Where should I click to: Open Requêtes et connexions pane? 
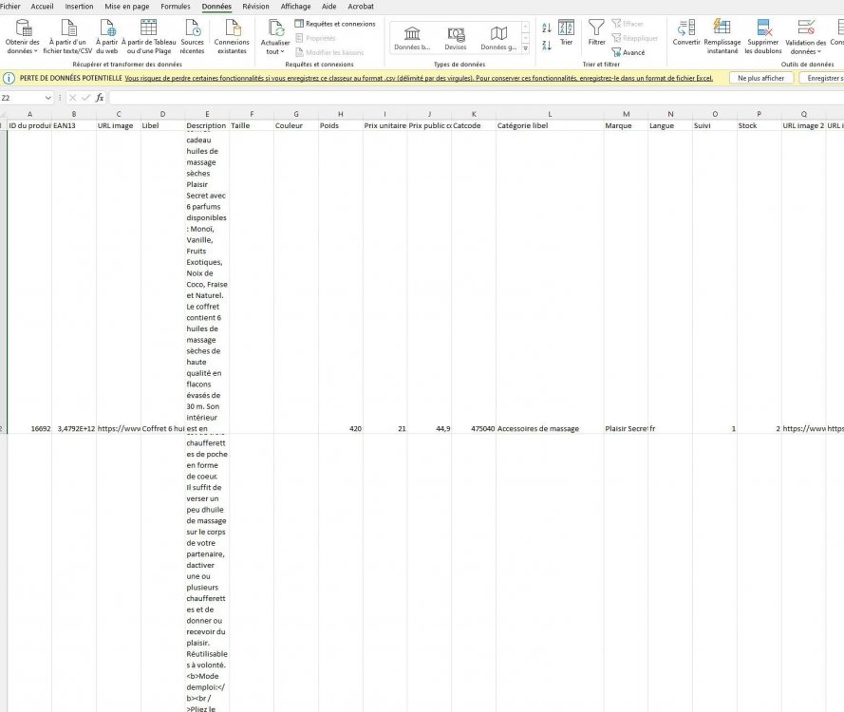click(335, 24)
